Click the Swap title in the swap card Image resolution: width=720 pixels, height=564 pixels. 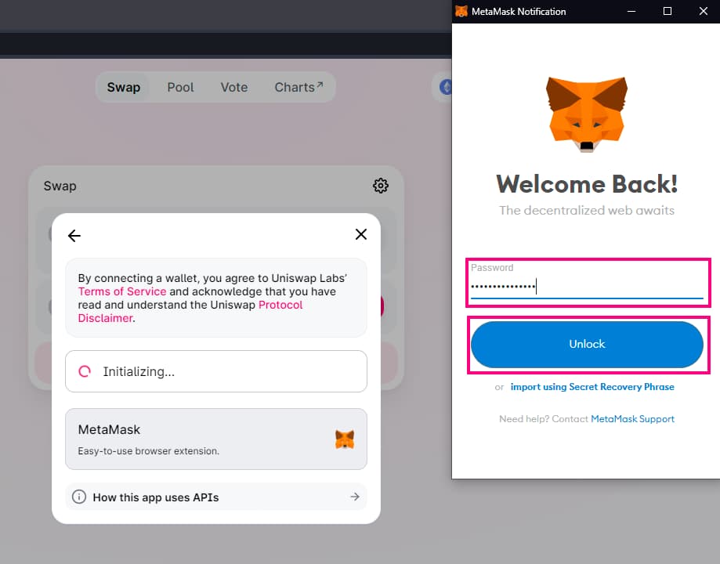pos(60,186)
